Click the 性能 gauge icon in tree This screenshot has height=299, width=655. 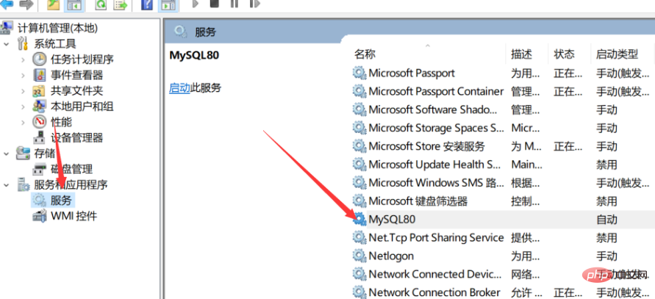coord(39,122)
